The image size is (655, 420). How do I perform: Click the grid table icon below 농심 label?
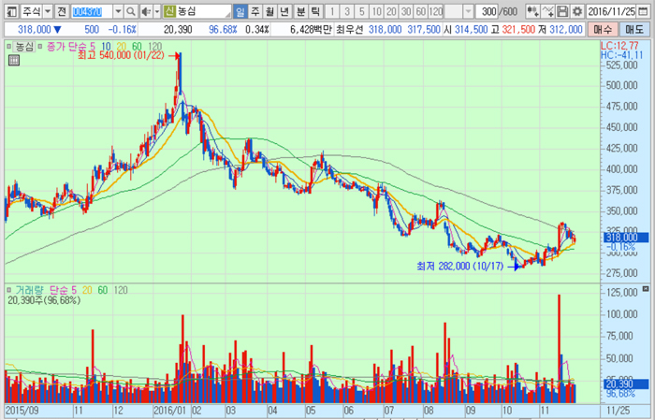[13, 61]
